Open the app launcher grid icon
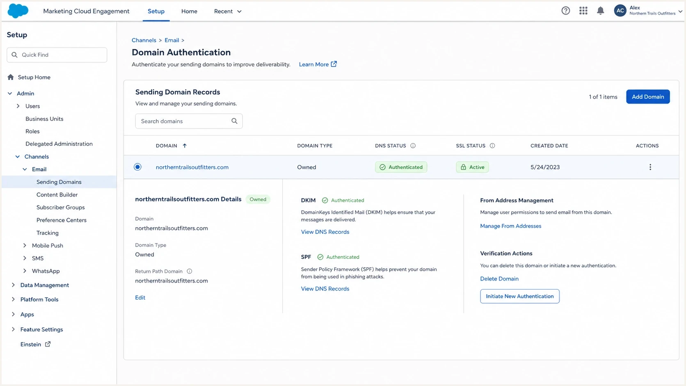Viewport: 686px width, 386px height. click(x=583, y=11)
